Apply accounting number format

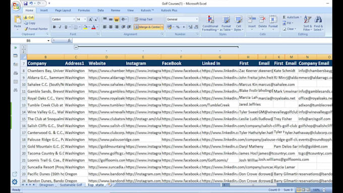[169, 27]
